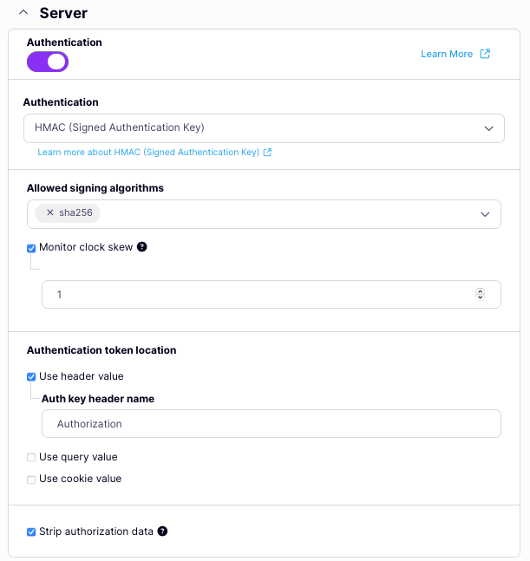Viewport: 530px width, 561px height.
Task: Click Strip authorization data help icon
Action: pyautogui.click(x=162, y=532)
